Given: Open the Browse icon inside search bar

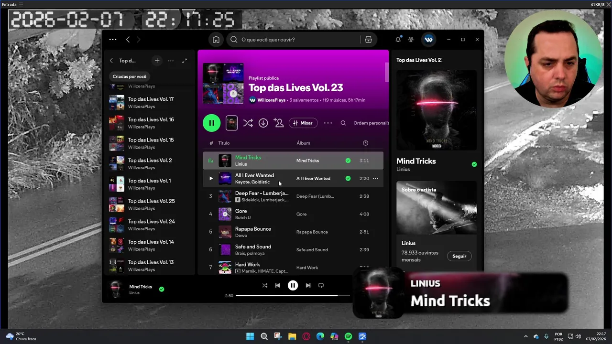Looking at the screenshot, I should [x=368, y=40].
